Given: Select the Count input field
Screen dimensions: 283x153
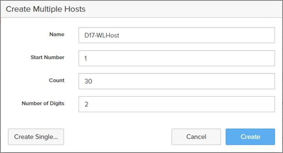Looking at the screenshot, I should click(x=177, y=81).
